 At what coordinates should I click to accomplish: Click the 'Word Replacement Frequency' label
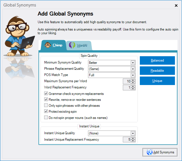click(65, 87)
